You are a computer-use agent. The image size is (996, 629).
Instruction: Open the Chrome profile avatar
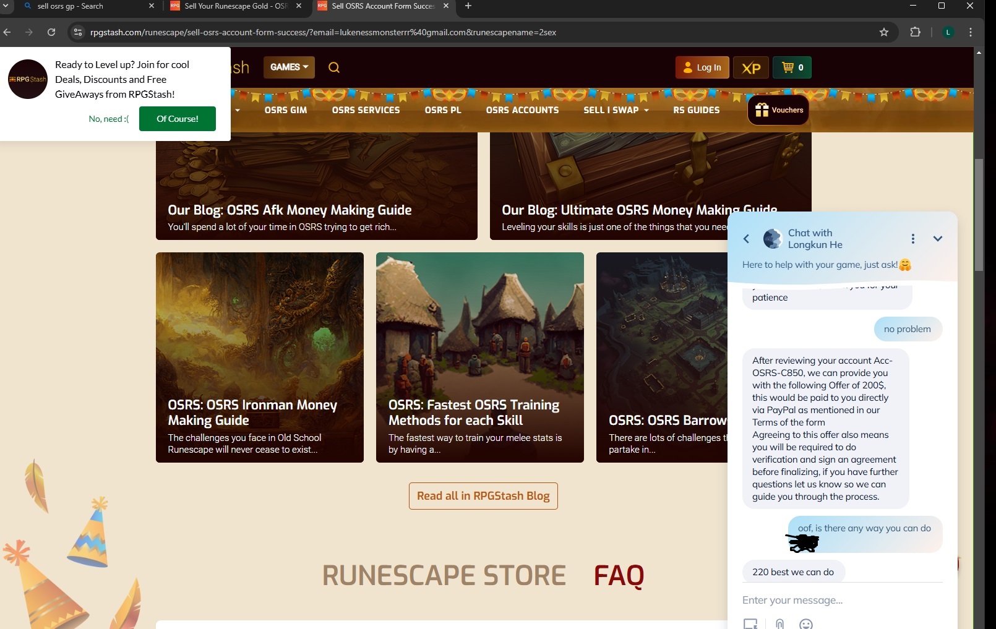tap(948, 32)
